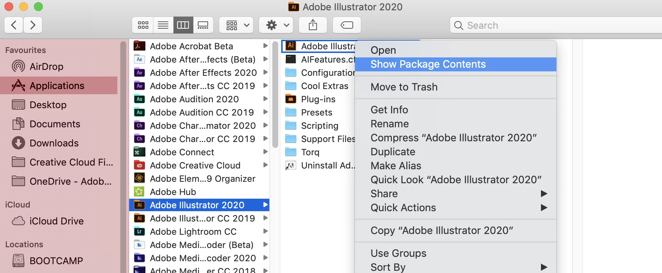Expand Adobe Illustrator 2020 arrow
This screenshot has width=662, height=273.
coord(265,205)
